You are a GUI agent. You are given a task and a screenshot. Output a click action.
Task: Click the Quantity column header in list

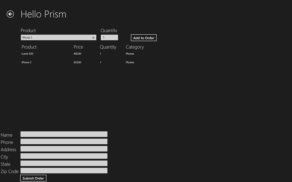(x=108, y=47)
